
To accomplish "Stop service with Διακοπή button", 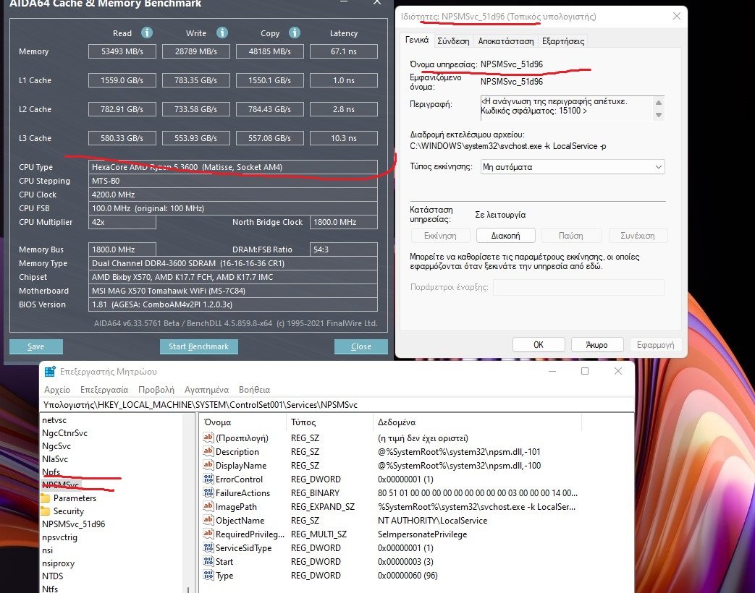I will coord(505,236).
